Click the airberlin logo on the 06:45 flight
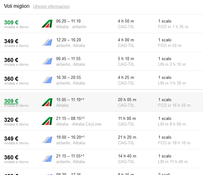This screenshot has height=175, width=203. pos(47,61)
